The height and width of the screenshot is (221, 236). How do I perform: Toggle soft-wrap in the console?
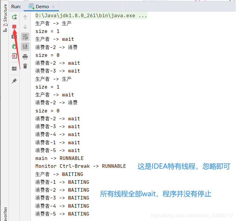25,37
